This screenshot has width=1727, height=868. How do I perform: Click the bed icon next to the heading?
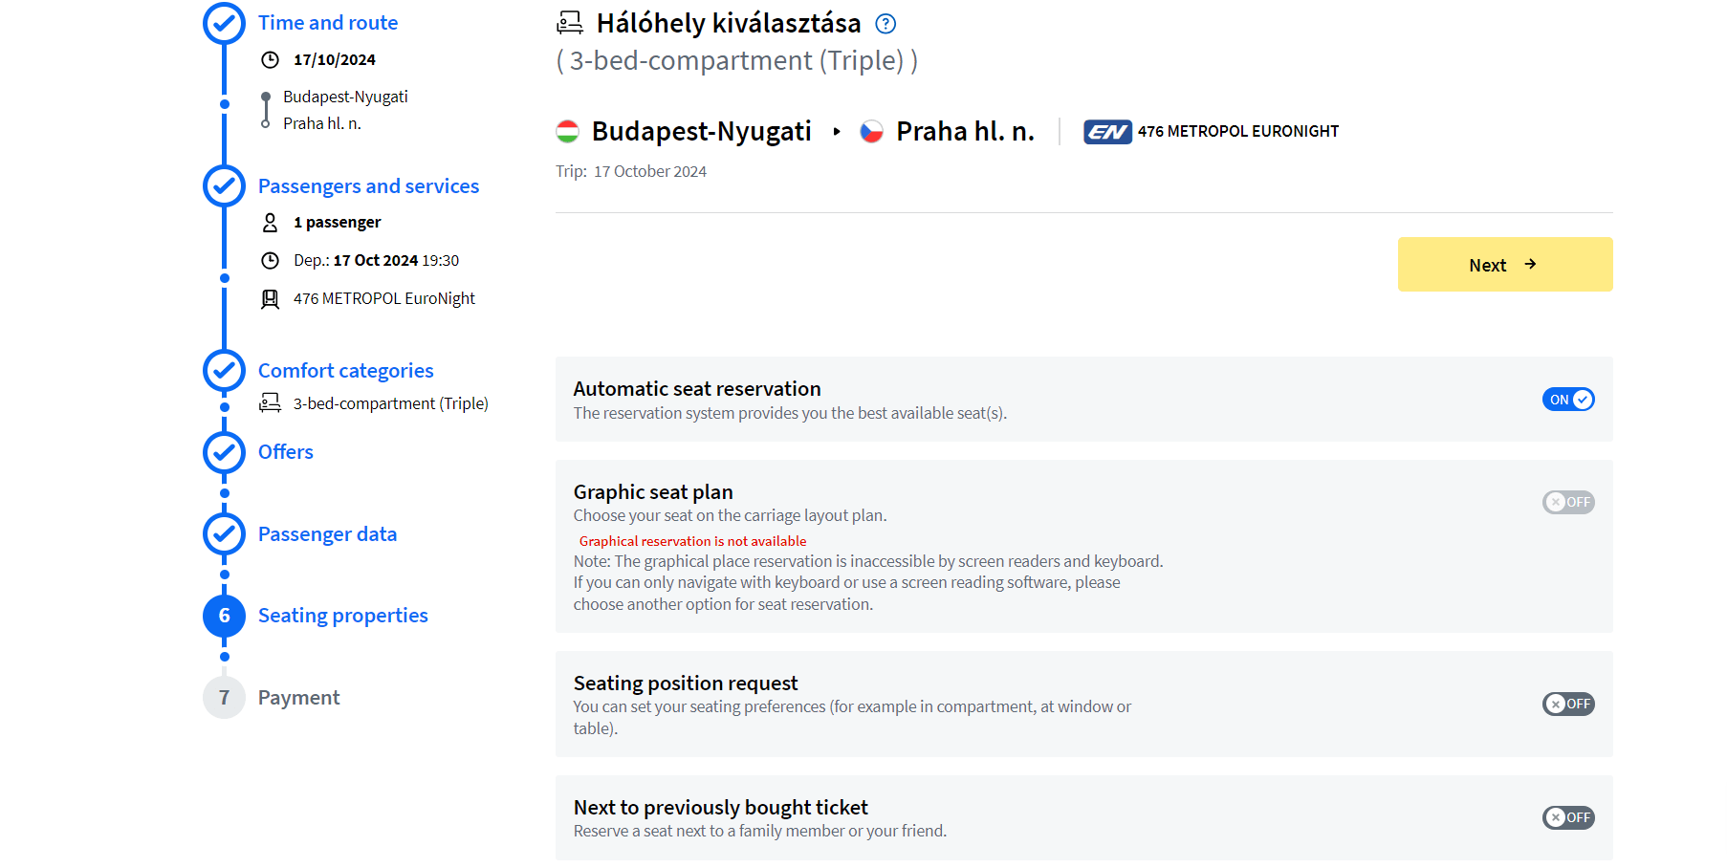(x=570, y=23)
